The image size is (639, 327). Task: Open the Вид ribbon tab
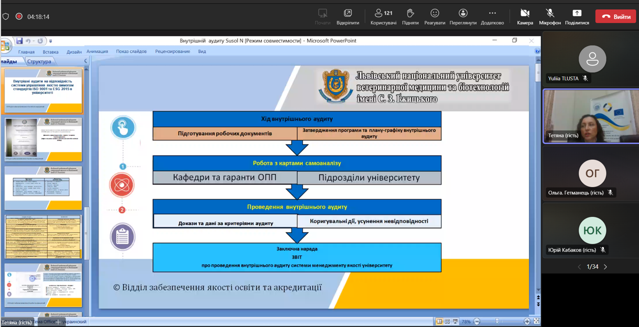202,51
